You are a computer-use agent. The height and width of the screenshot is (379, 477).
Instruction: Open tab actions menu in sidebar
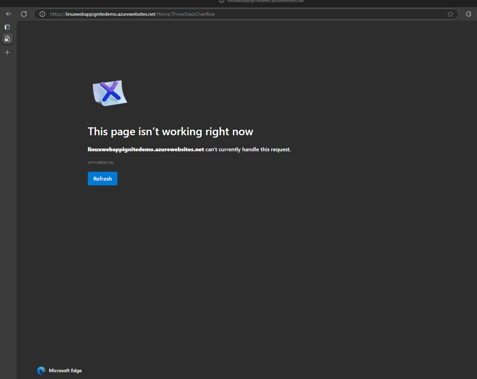(x=7, y=27)
